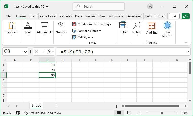The height and width of the screenshot is (116, 193).
Task: Collapse the ribbon with the chevron
Action: (186, 43)
